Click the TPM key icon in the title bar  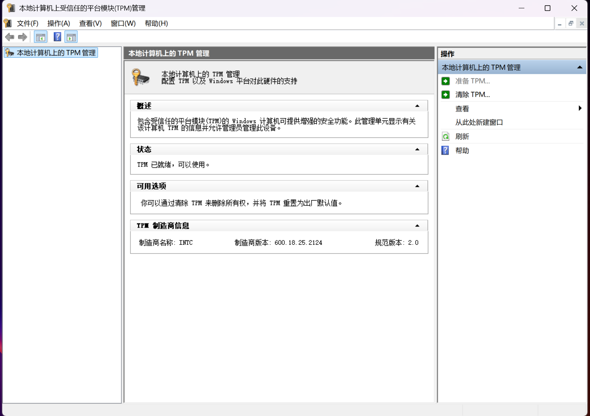click(x=11, y=8)
